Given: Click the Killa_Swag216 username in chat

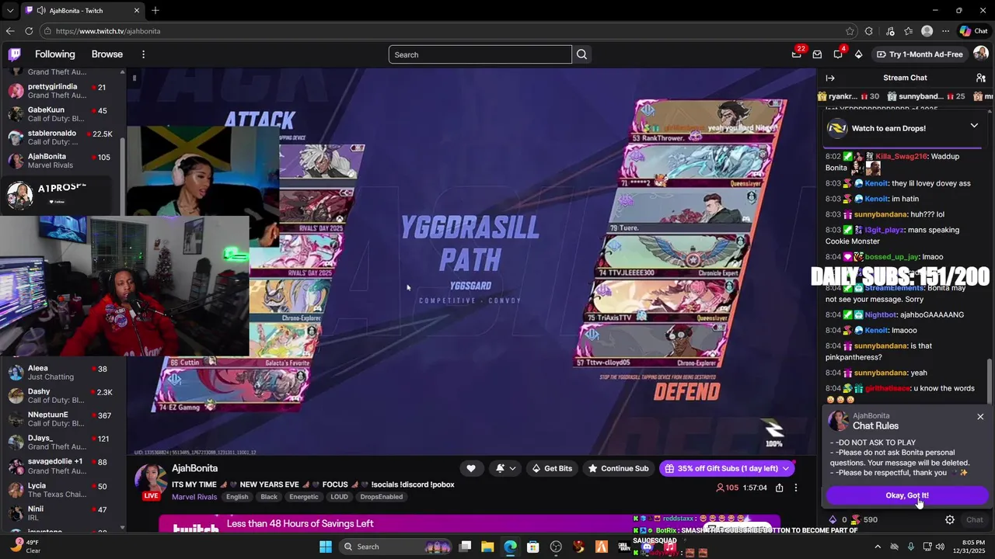Looking at the screenshot, I should pyautogui.click(x=901, y=156).
